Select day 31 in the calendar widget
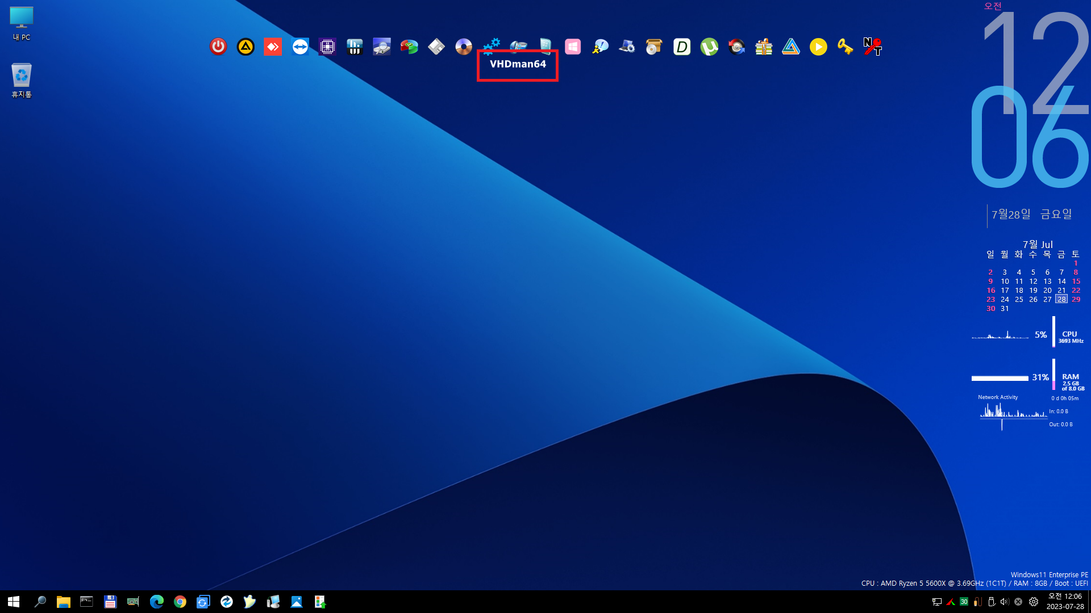1091x613 pixels. (x=1005, y=308)
